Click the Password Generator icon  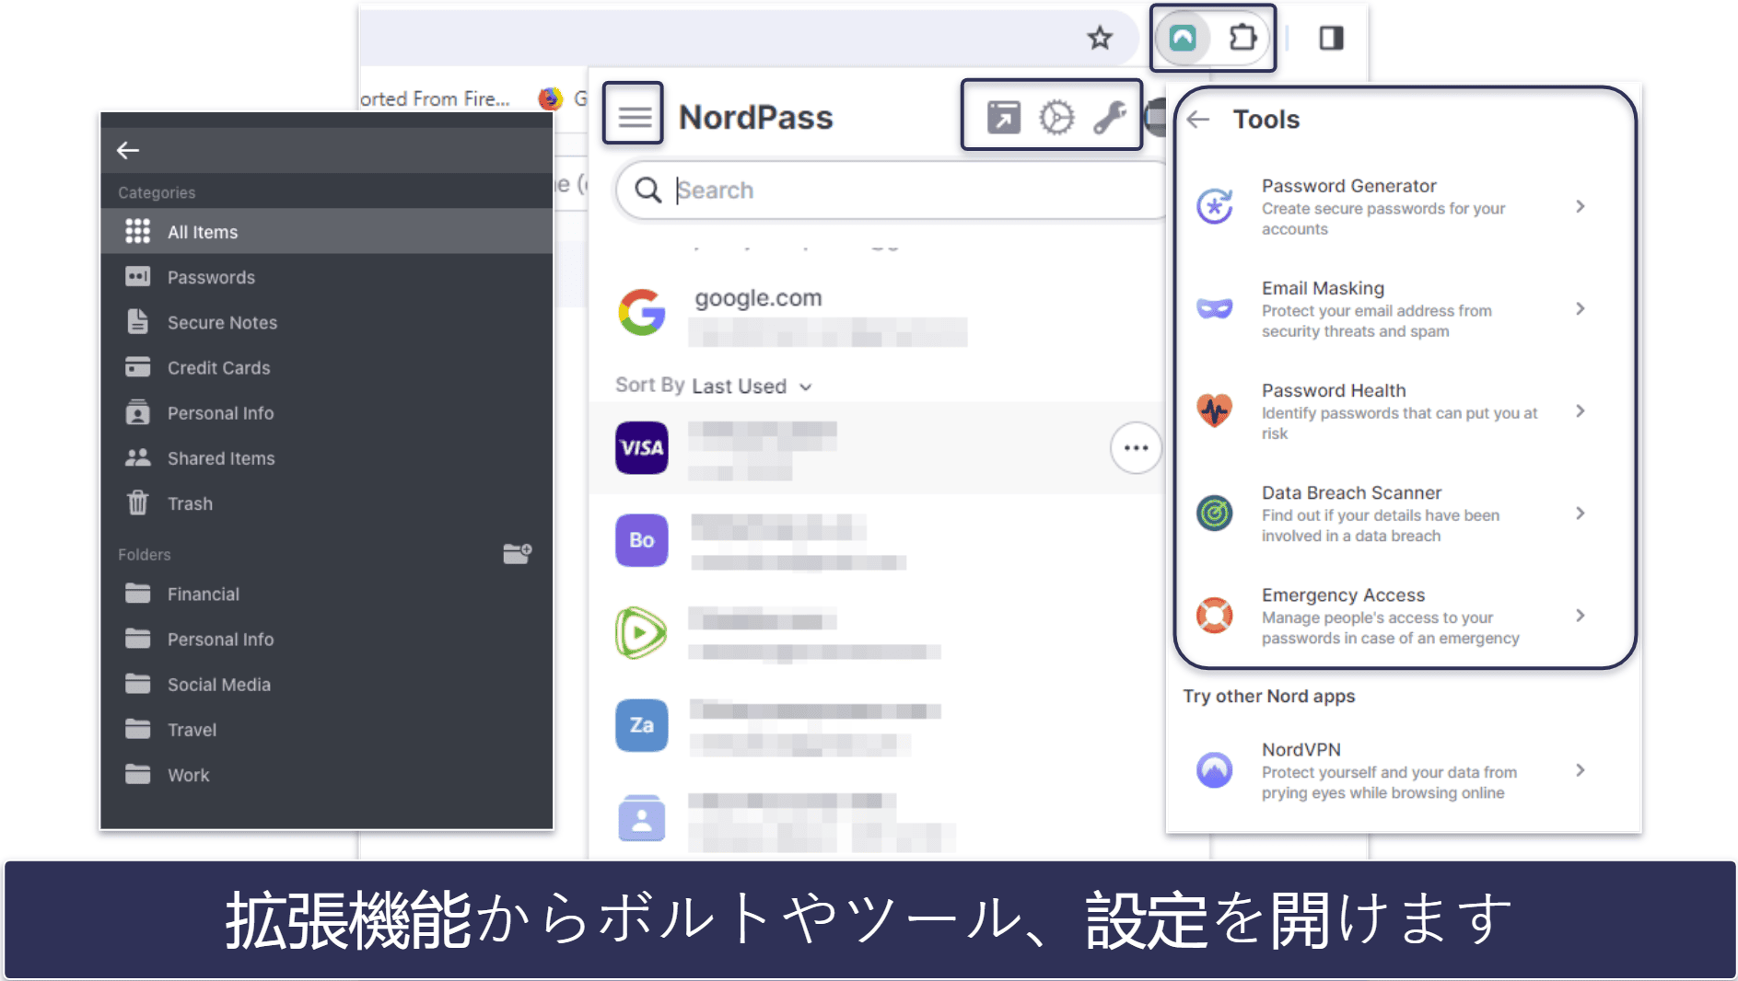[1215, 206]
